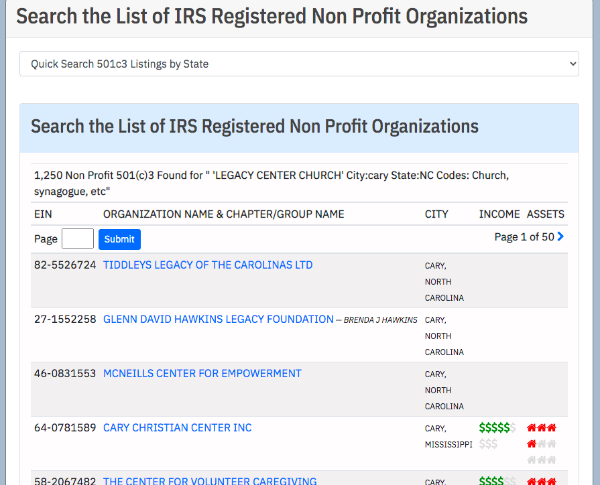Click EIN 46-0831553
The width and height of the screenshot is (600, 485).
pos(65,374)
